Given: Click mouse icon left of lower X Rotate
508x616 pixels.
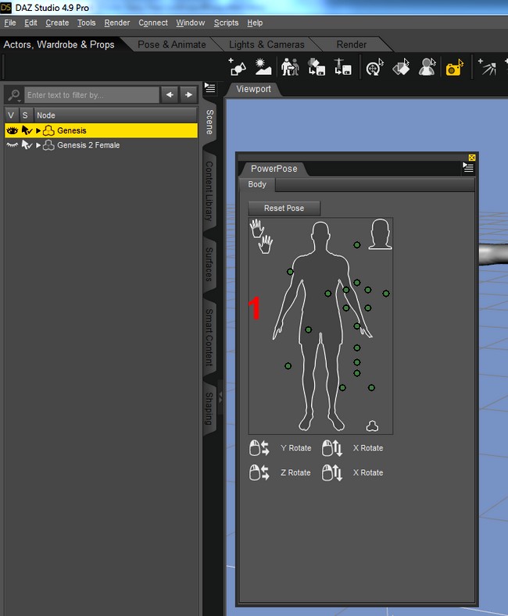Looking at the screenshot, I should [332, 472].
